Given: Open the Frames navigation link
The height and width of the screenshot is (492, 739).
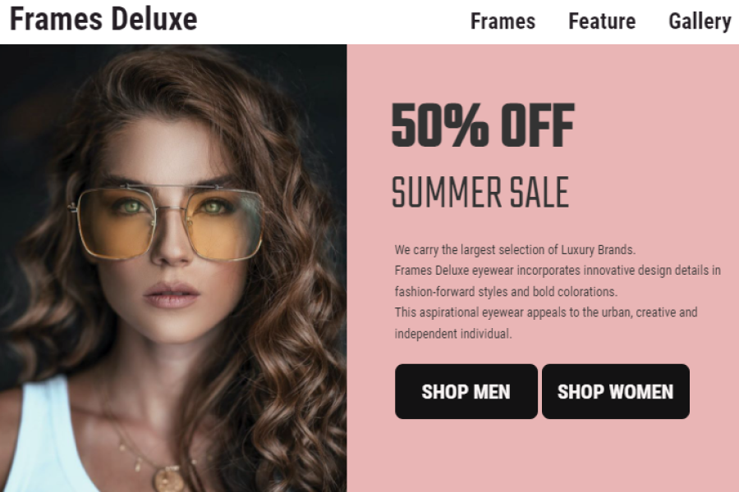Looking at the screenshot, I should coord(503,21).
